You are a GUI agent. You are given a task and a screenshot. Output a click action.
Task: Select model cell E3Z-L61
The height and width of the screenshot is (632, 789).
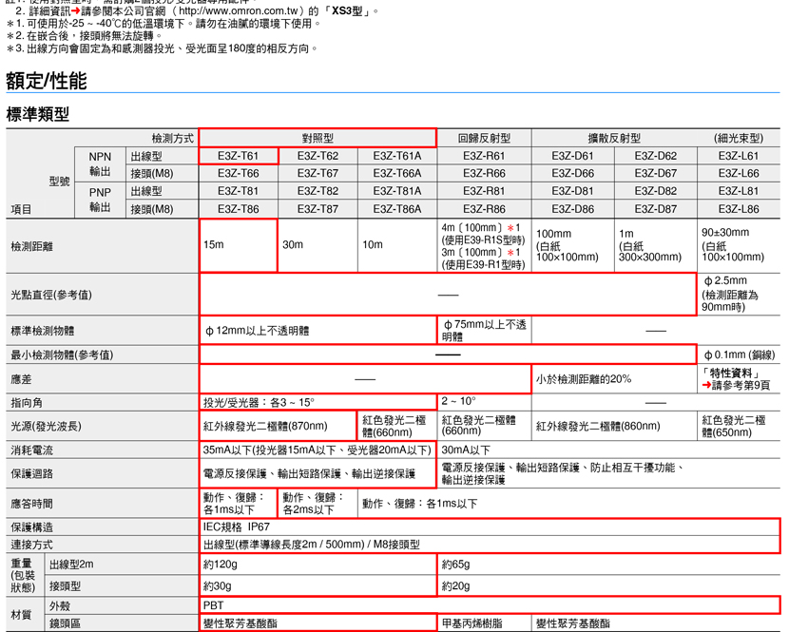click(739, 156)
